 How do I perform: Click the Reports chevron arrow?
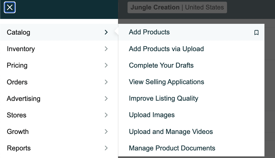coord(106,148)
